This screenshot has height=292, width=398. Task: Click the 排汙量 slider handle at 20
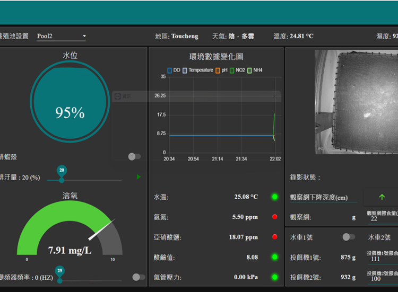tap(62, 180)
